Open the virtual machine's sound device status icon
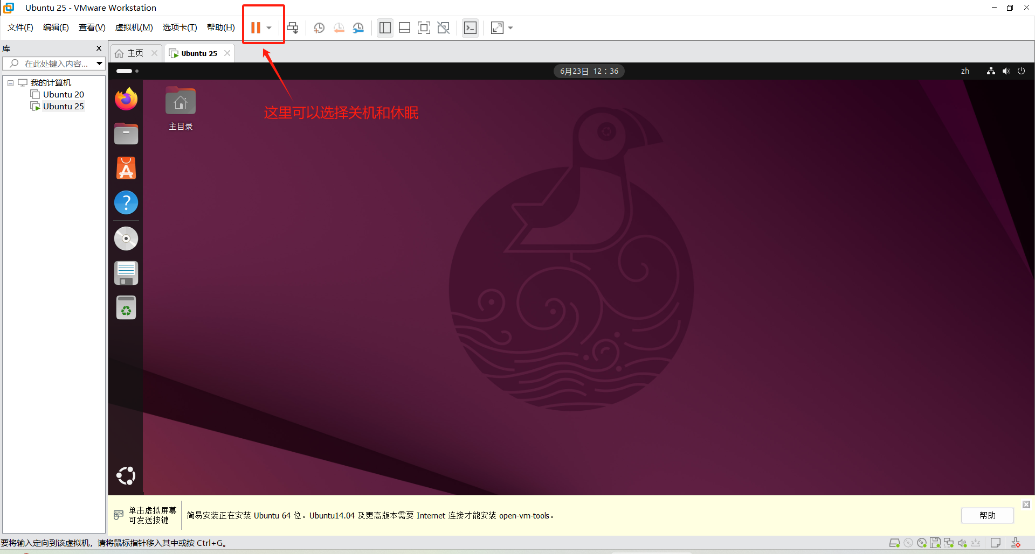 click(x=963, y=543)
